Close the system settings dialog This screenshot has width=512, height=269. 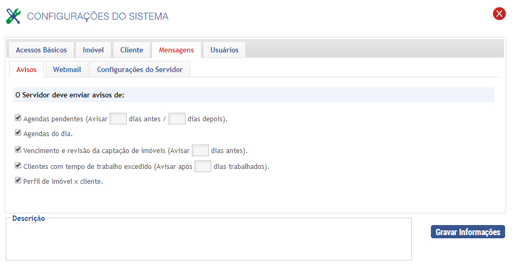coord(499,14)
